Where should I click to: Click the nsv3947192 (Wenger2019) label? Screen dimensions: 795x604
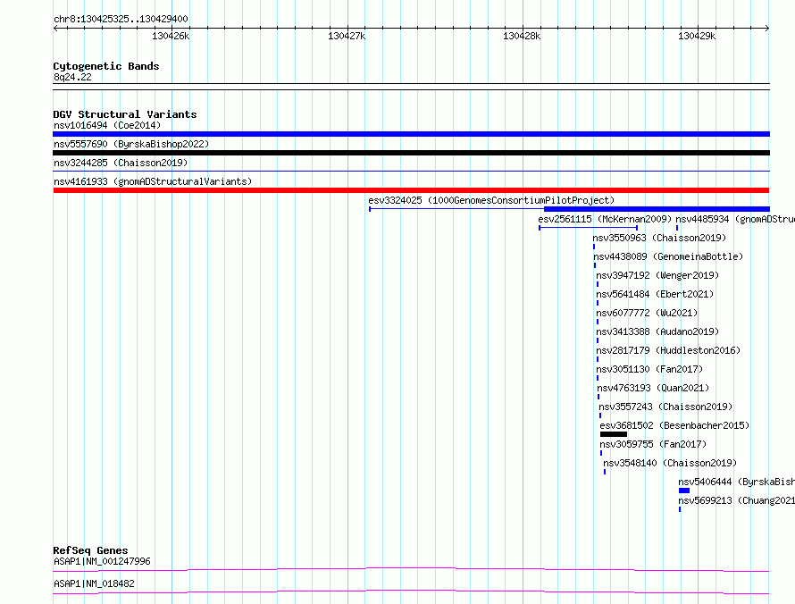[657, 275]
